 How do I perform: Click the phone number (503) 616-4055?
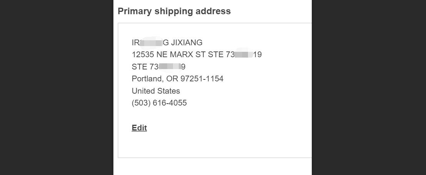pos(159,103)
